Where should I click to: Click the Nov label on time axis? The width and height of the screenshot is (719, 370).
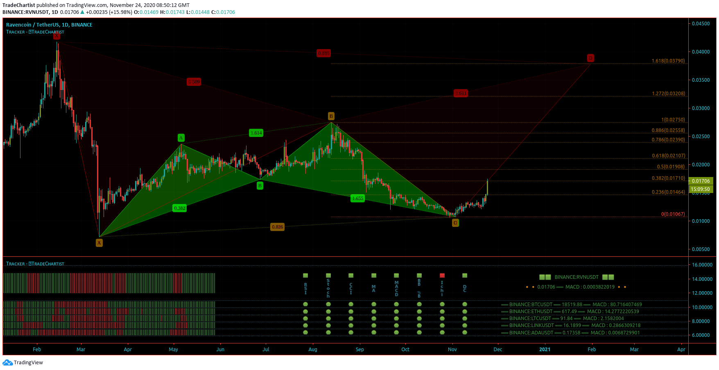pyautogui.click(x=452, y=350)
